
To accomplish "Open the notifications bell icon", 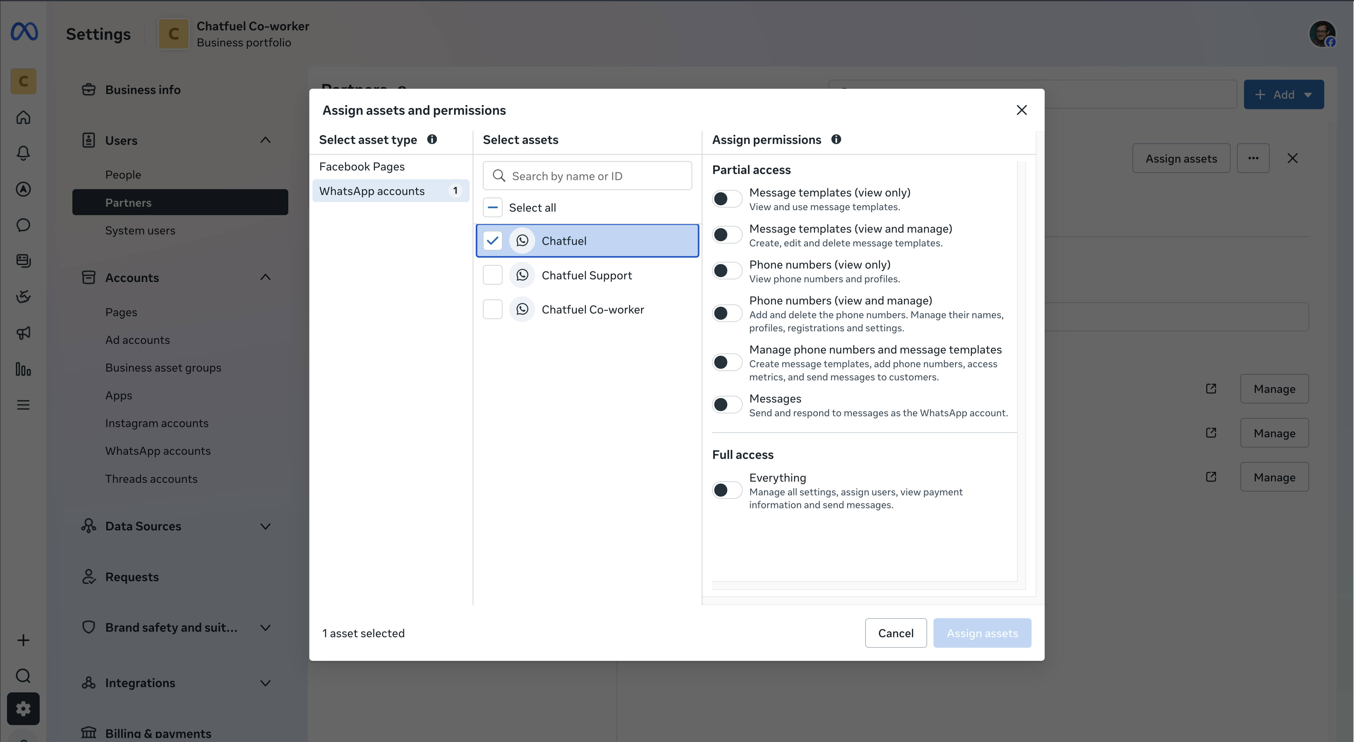I will coord(23,153).
